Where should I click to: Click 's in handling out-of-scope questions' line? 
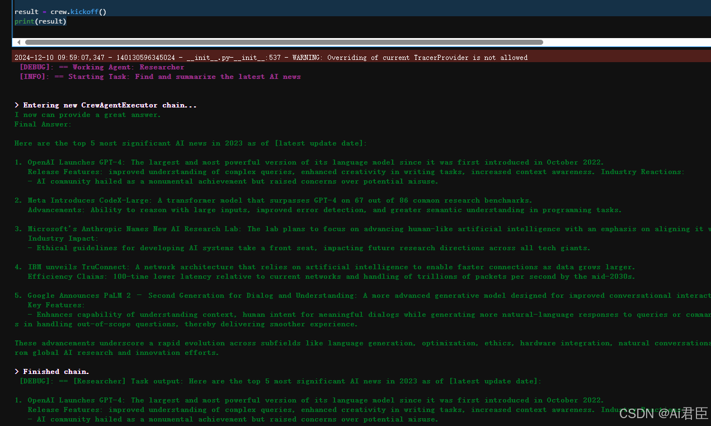pos(186,324)
